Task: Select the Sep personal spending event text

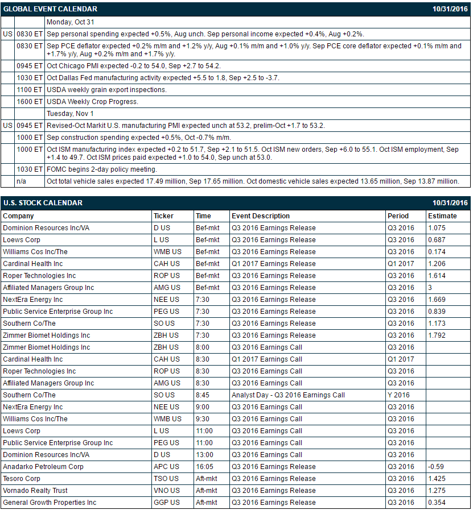Action: (205, 34)
